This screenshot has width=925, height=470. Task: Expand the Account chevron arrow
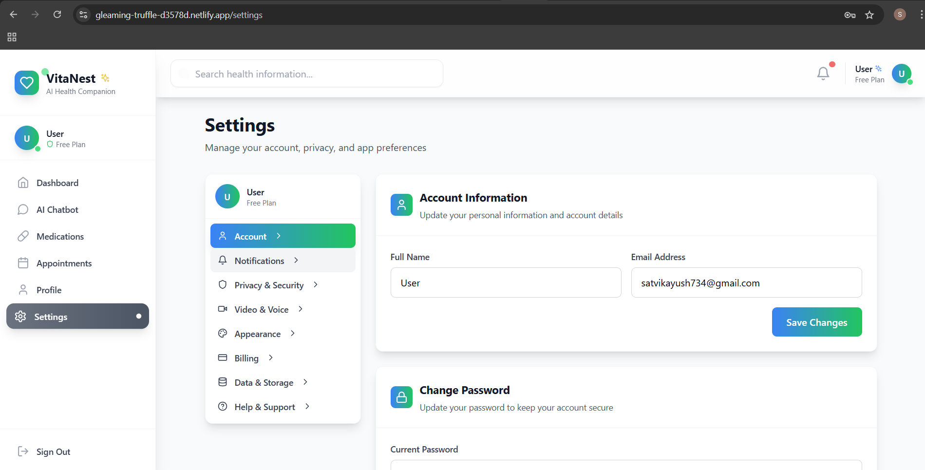[x=279, y=236]
